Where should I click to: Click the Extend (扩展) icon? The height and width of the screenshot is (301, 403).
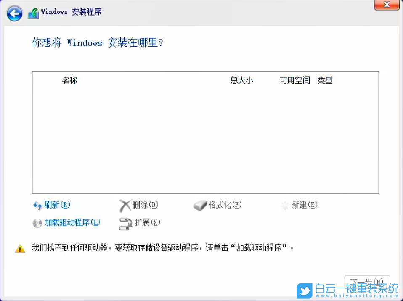(126, 223)
